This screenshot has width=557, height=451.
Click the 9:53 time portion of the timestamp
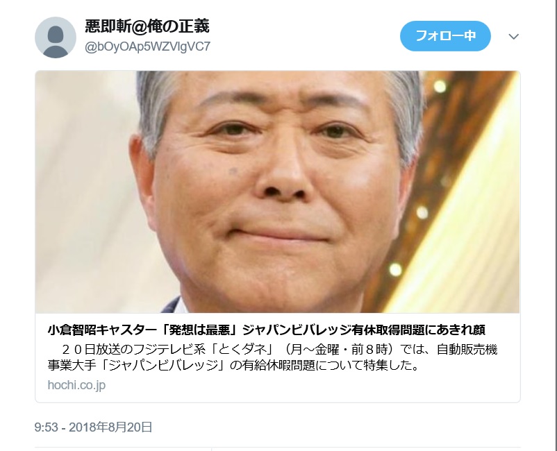[x=46, y=427]
